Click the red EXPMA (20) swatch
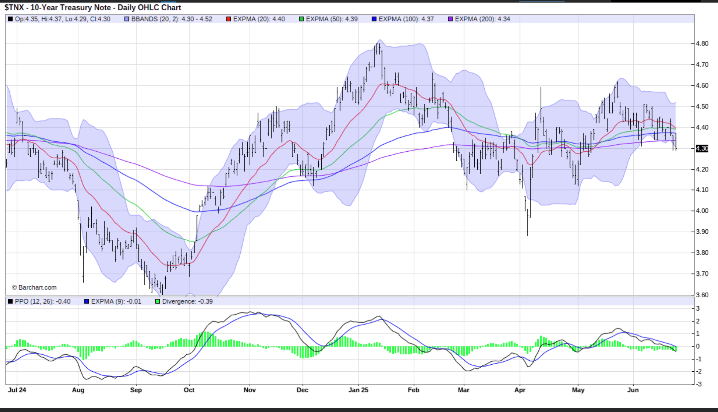The width and height of the screenshot is (718, 412). tap(228, 19)
